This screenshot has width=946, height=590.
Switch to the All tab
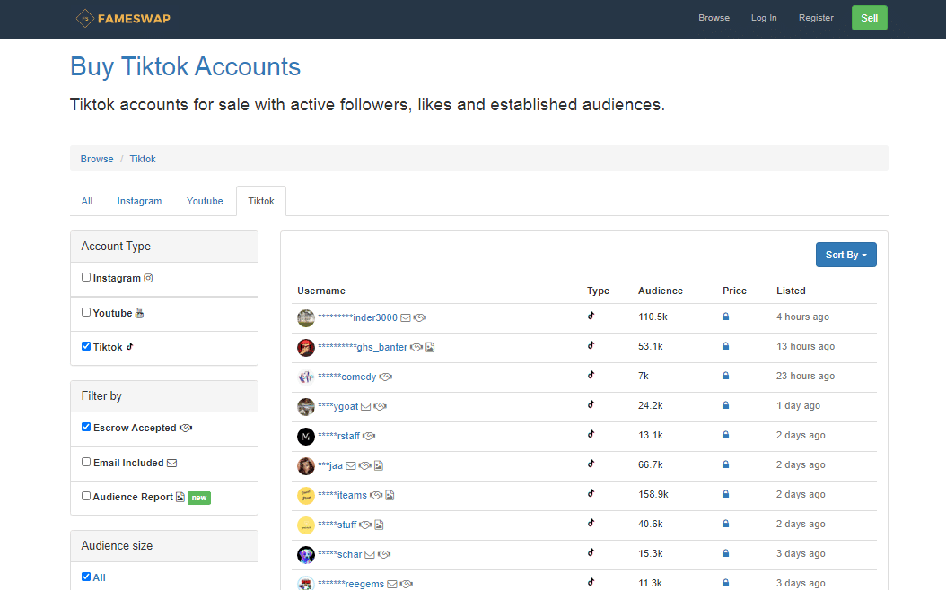click(x=87, y=201)
